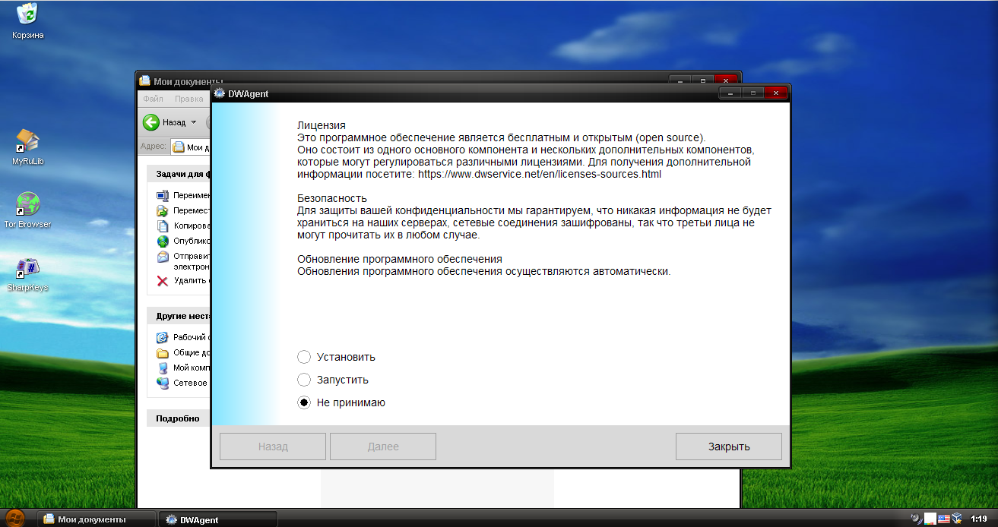Select the "Установить" radio option

[x=304, y=357]
